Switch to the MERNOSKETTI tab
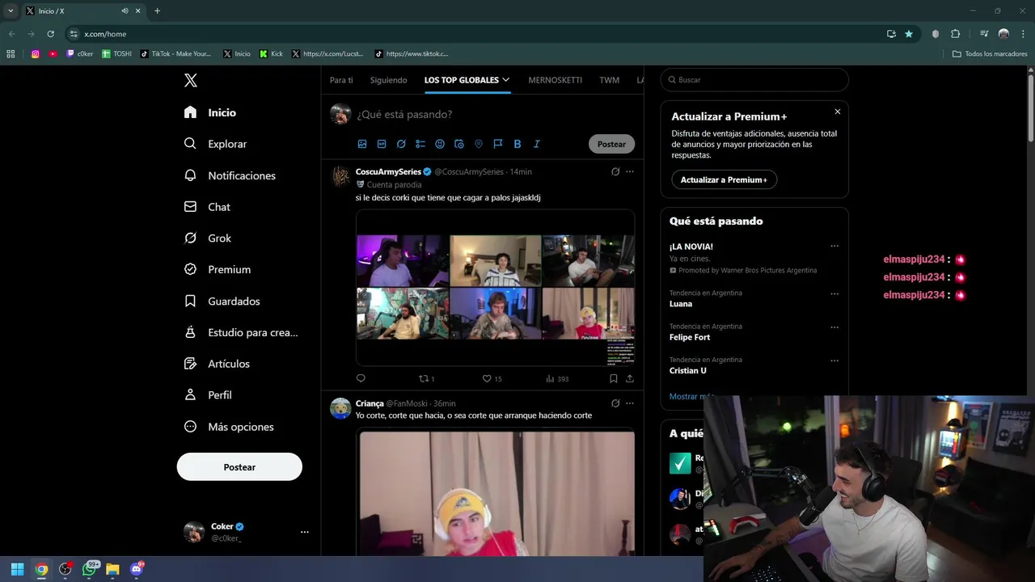Viewport: 1035px width, 582px height. [x=555, y=80]
